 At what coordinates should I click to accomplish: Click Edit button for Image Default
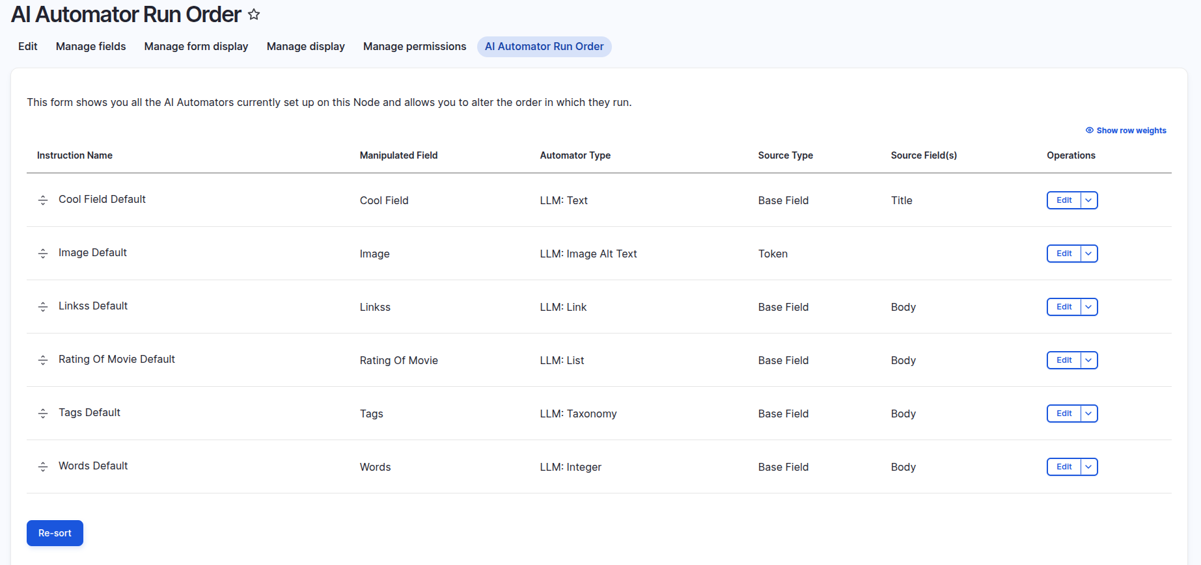pos(1064,254)
